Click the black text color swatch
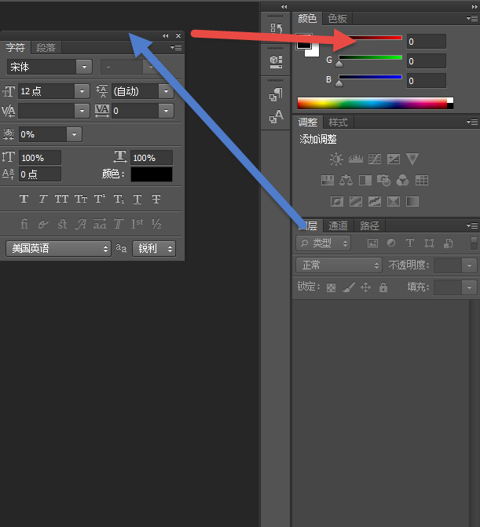Viewport: 480px width, 527px height. tap(152, 174)
